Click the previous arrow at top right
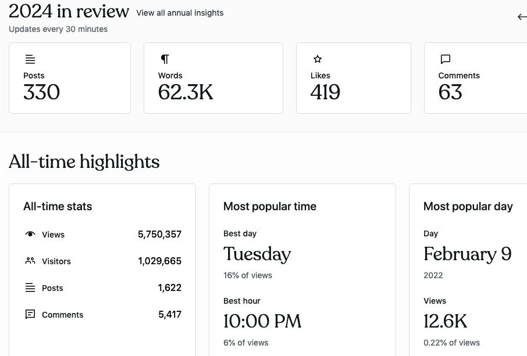The height and width of the screenshot is (356, 527). click(522, 17)
